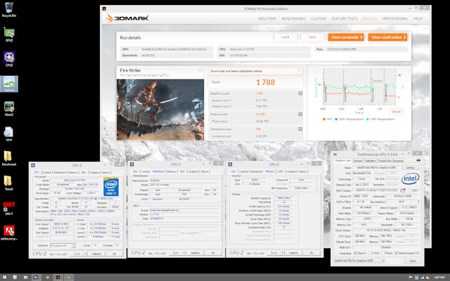
Task: Open the Recycle Bin desktop icon
Action: 9,9
